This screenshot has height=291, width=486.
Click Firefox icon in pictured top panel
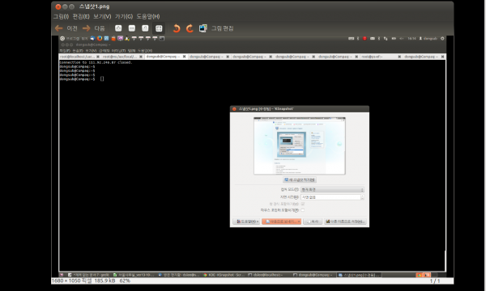click(x=100, y=38)
